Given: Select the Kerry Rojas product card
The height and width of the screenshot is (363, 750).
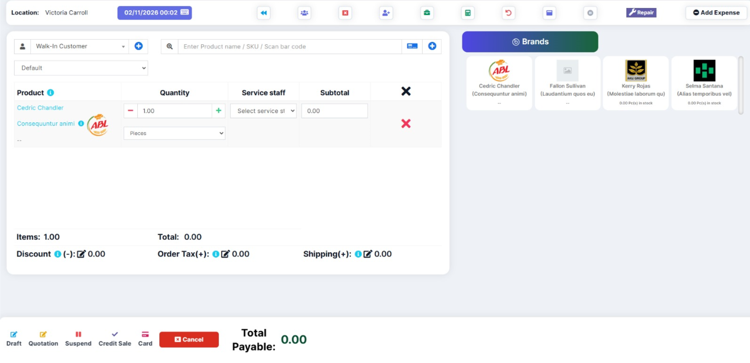Looking at the screenshot, I should [x=636, y=83].
